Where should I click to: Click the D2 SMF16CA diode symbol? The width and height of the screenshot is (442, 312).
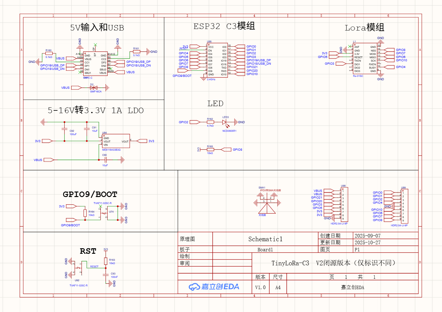94,88
